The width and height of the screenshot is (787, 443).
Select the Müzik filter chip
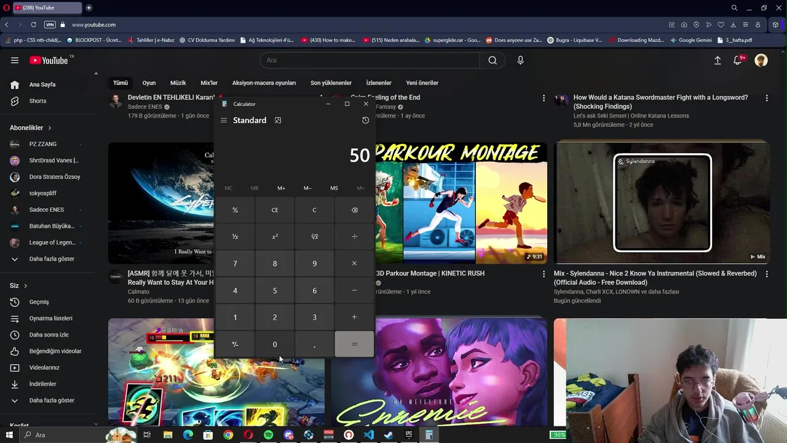point(178,83)
